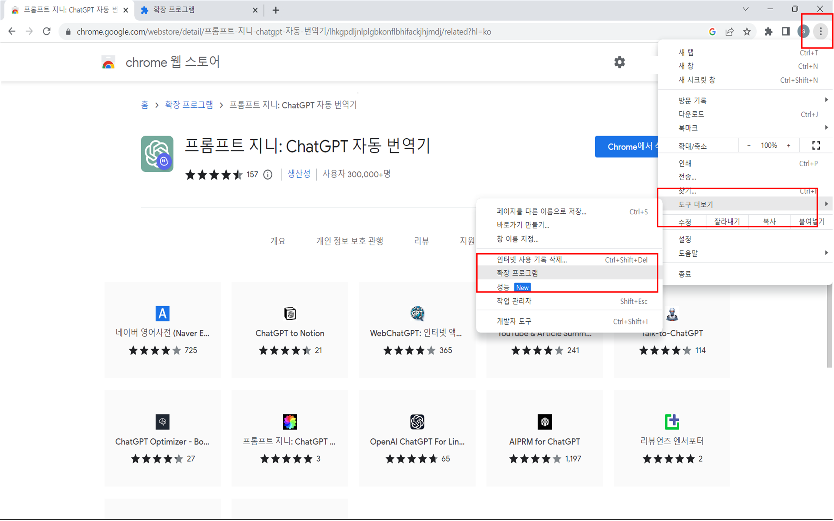
Task: Follow the 홈 breadcrumb link
Action: 145,105
